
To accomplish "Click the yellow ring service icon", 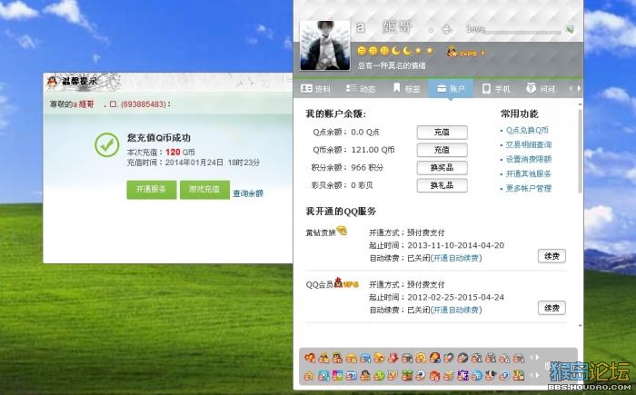I will [x=421, y=358].
